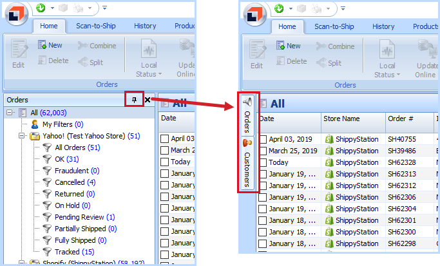Screen dimensions: 440x266
Task: Open the collapsed Customers side tab
Action: click(x=247, y=164)
